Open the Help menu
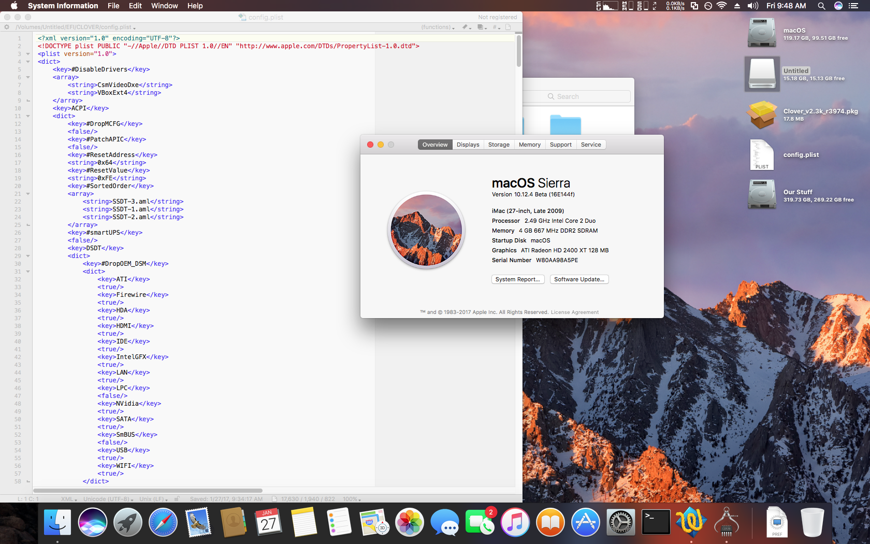The image size is (870, 544). [195, 6]
